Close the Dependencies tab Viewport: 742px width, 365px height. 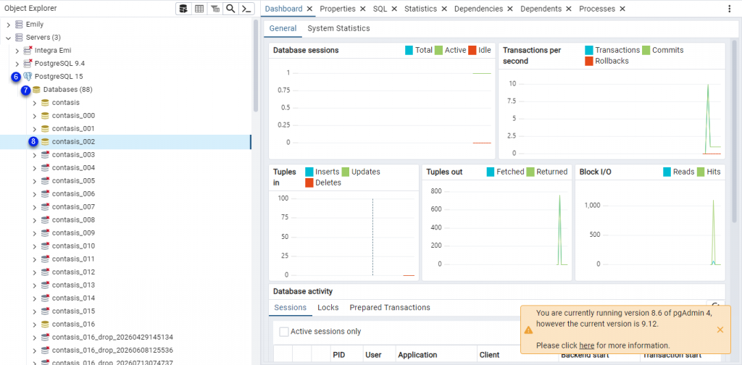(x=510, y=9)
